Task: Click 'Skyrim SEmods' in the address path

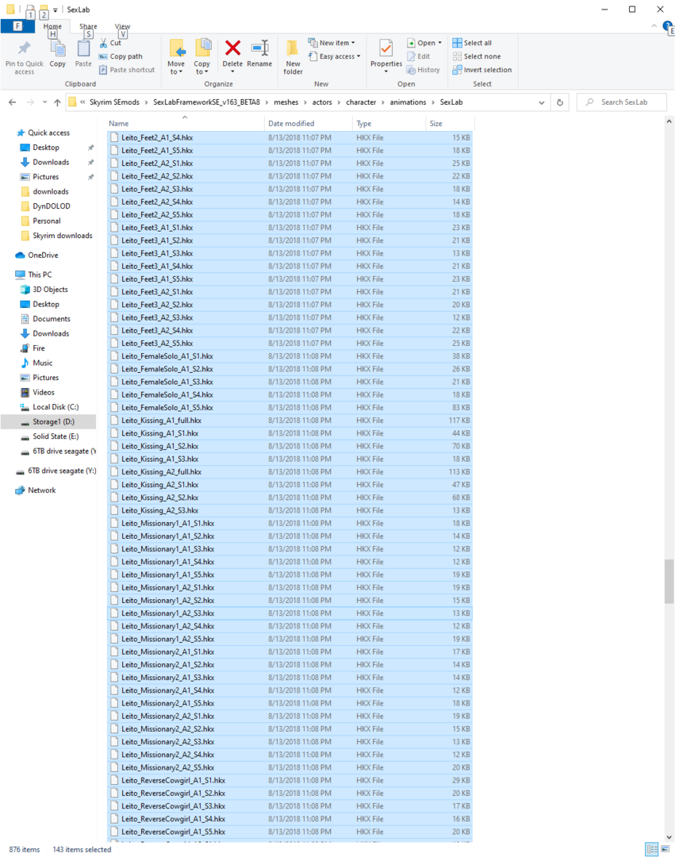Action: pos(115,102)
